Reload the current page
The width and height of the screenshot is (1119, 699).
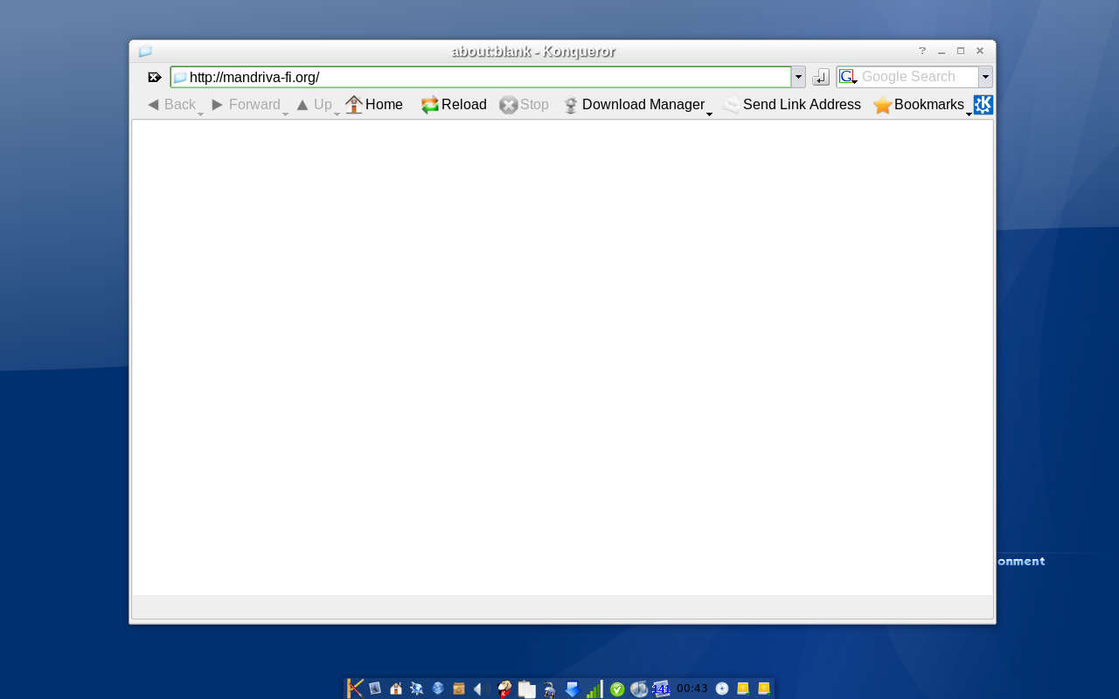454,105
